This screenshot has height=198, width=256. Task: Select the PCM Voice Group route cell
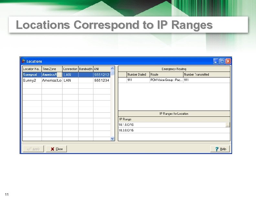pos(166,80)
